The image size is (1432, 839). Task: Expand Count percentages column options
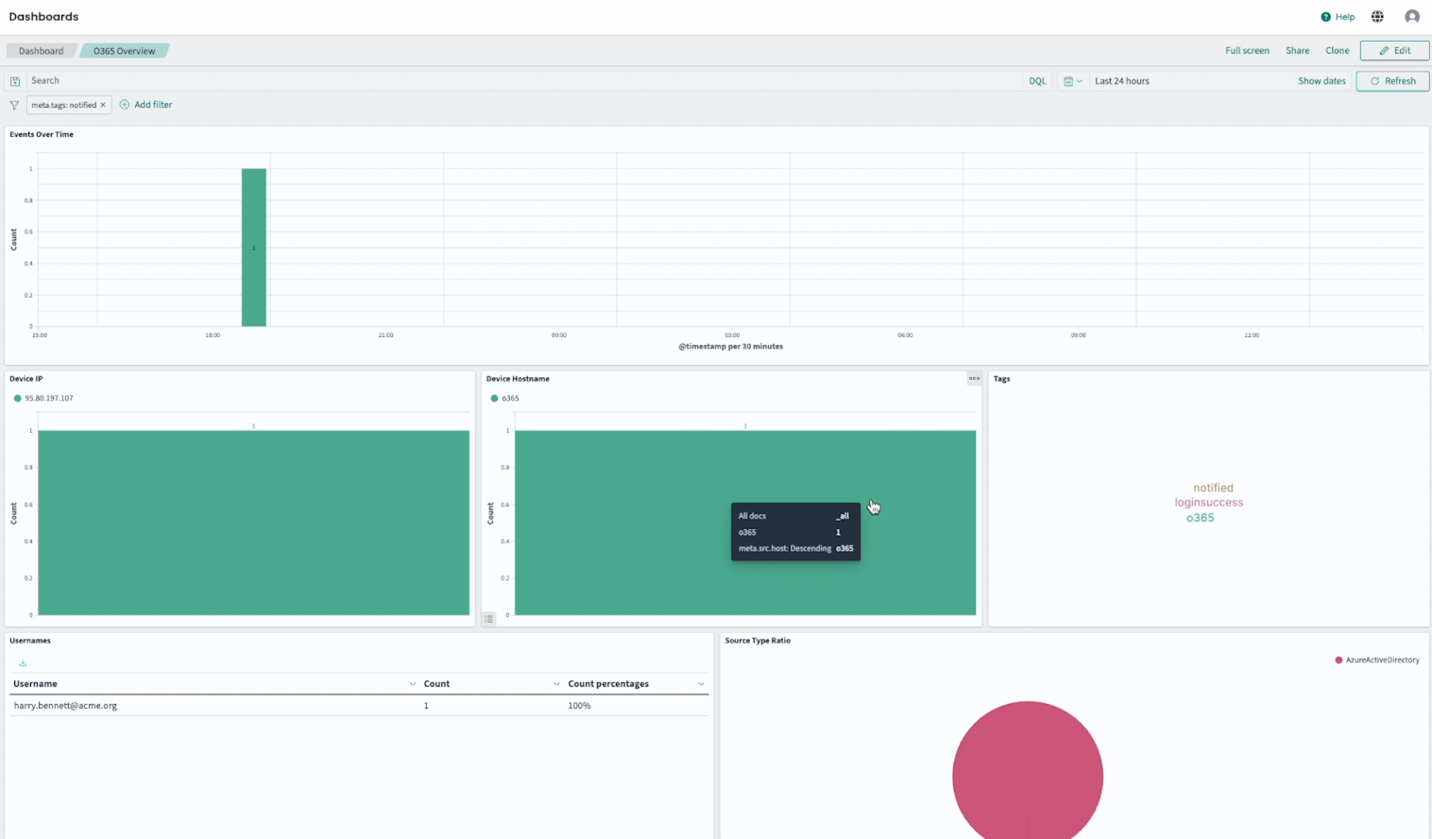[701, 684]
